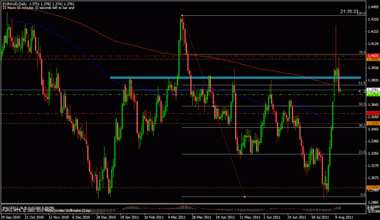Click the left arrow marker beside current price
The image size is (380, 220).
tap(360, 92)
